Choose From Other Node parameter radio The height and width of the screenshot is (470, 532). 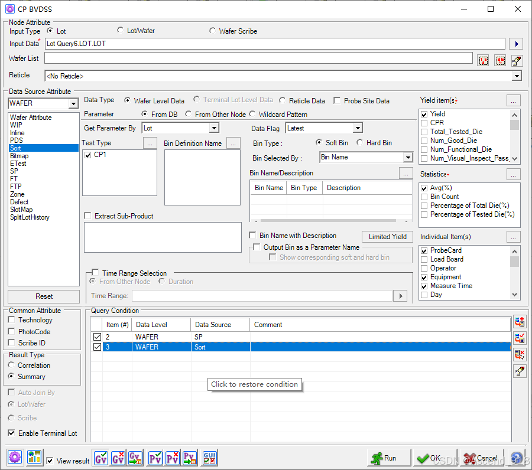pyautogui.click(x=189, y=114)
